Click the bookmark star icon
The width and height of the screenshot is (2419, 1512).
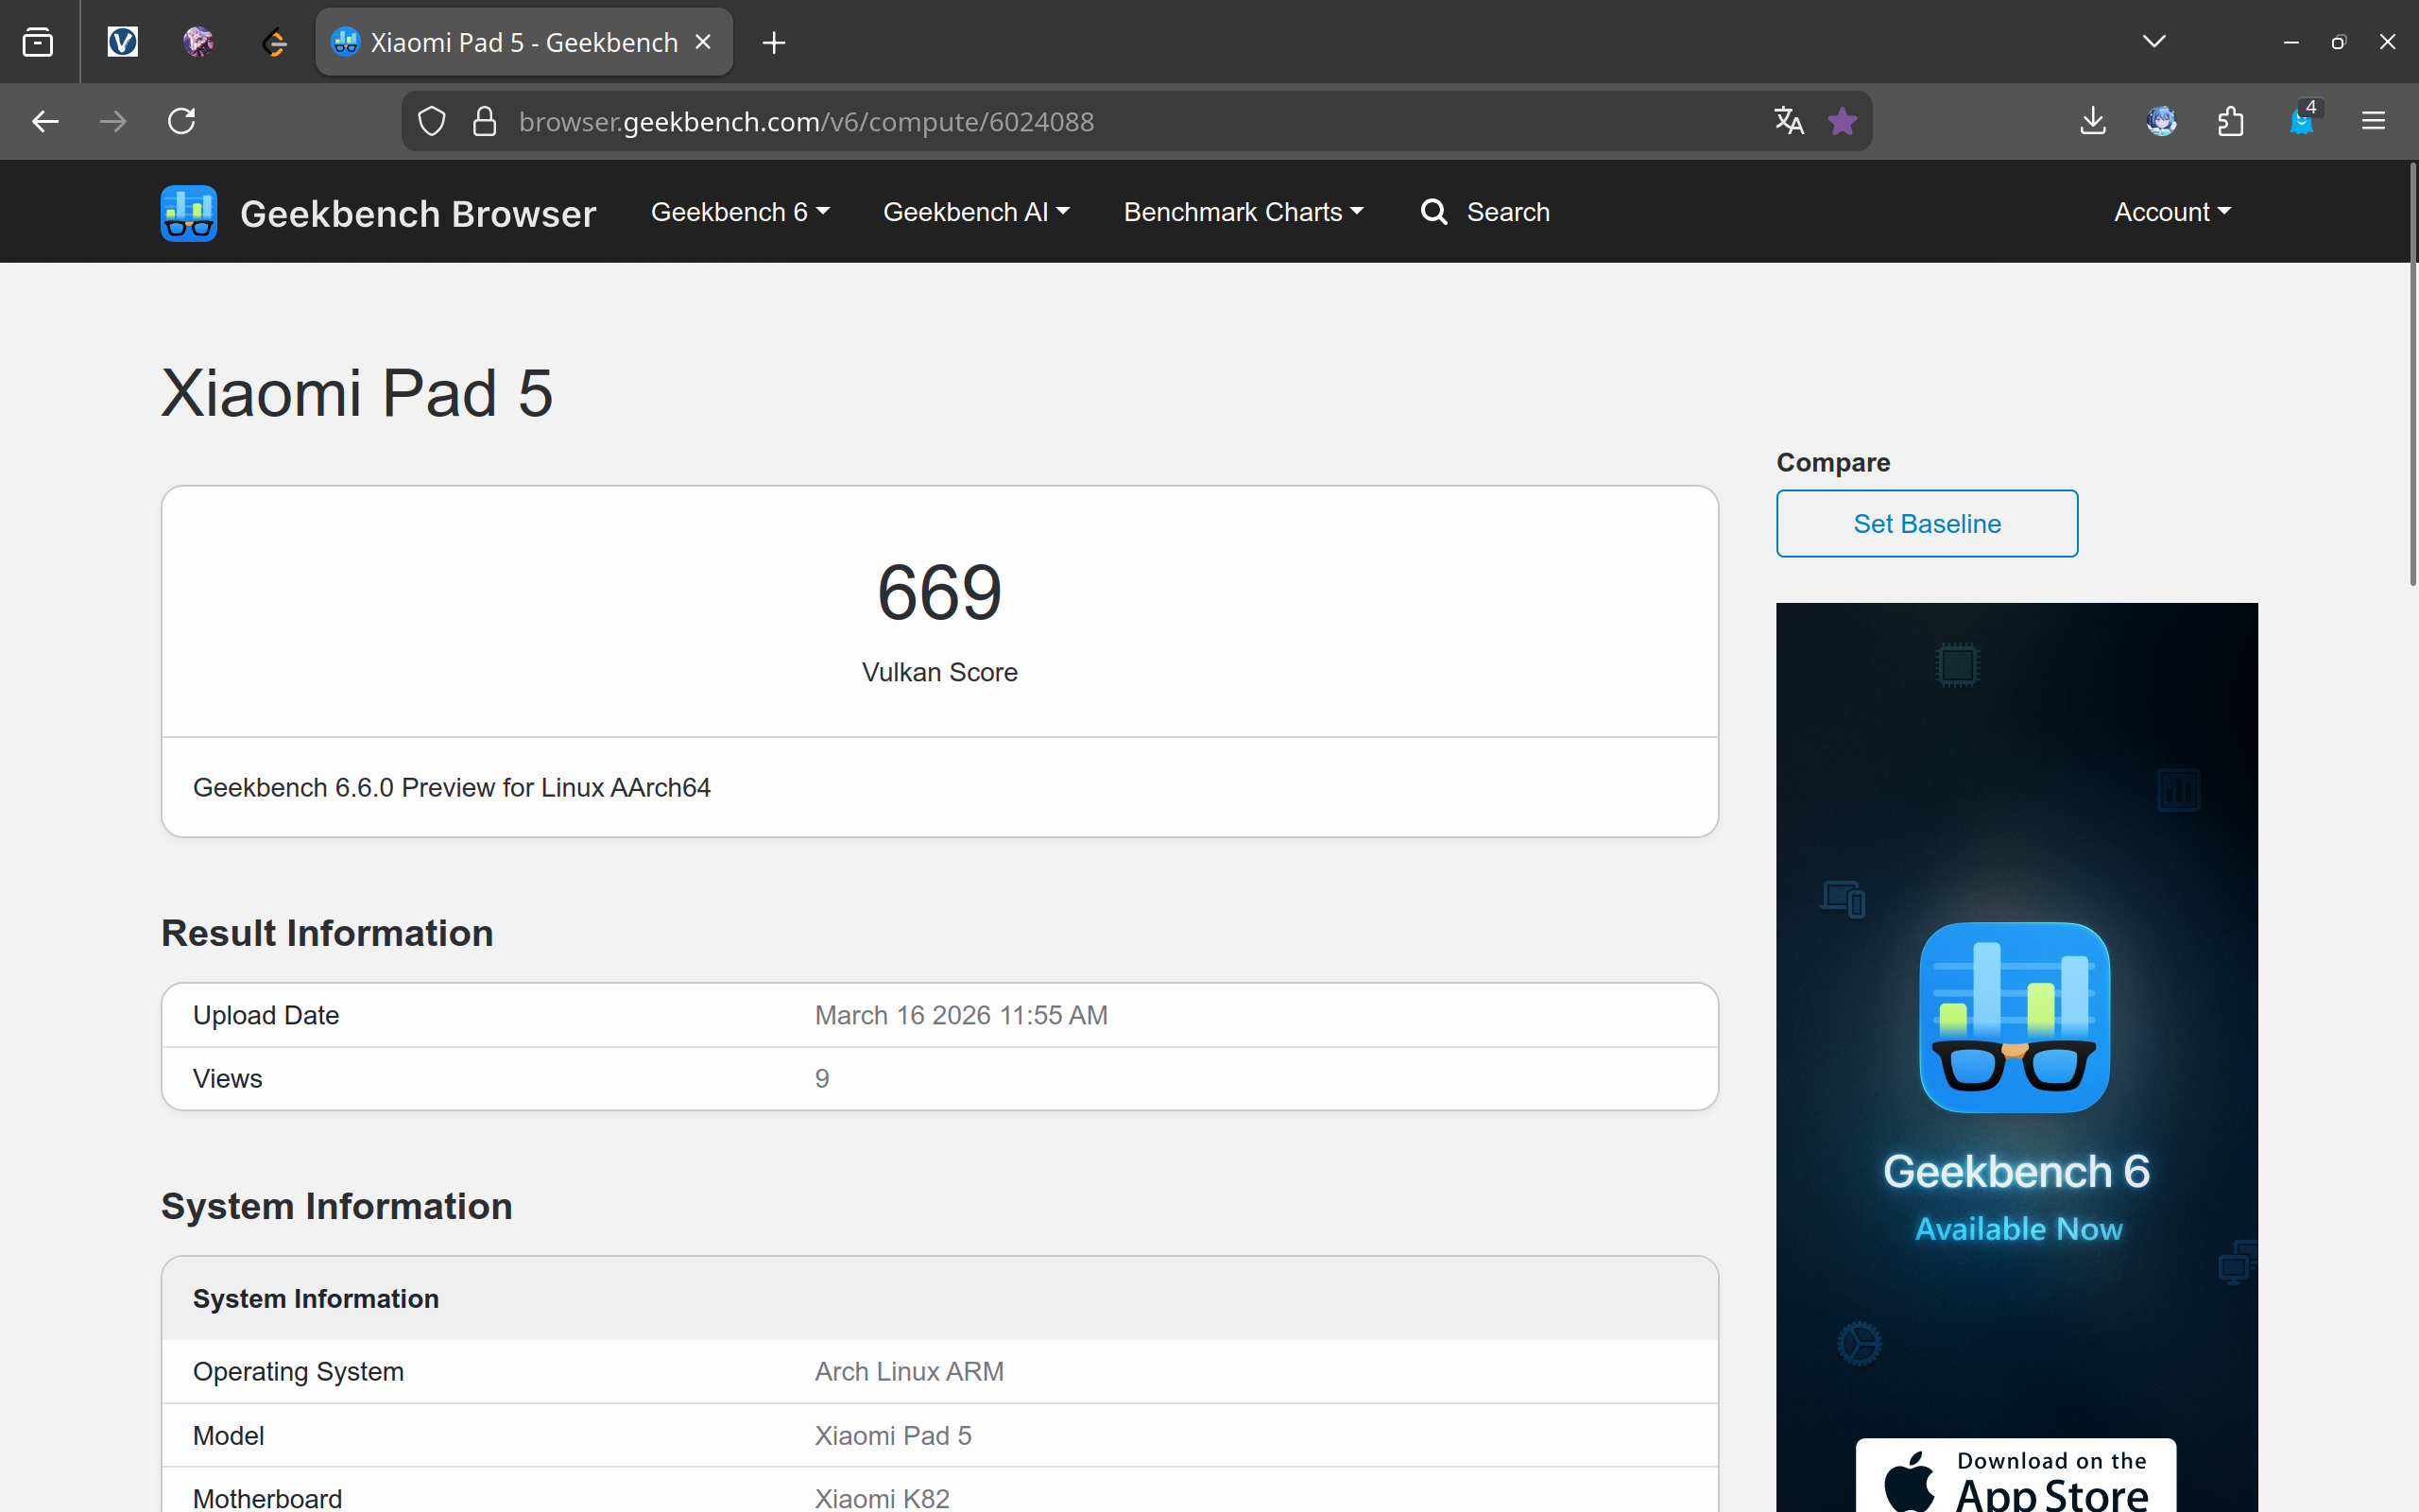point(1842,122)
